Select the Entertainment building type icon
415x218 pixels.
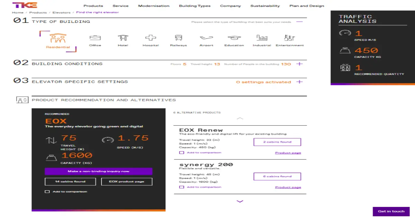(x=289, y=38)
